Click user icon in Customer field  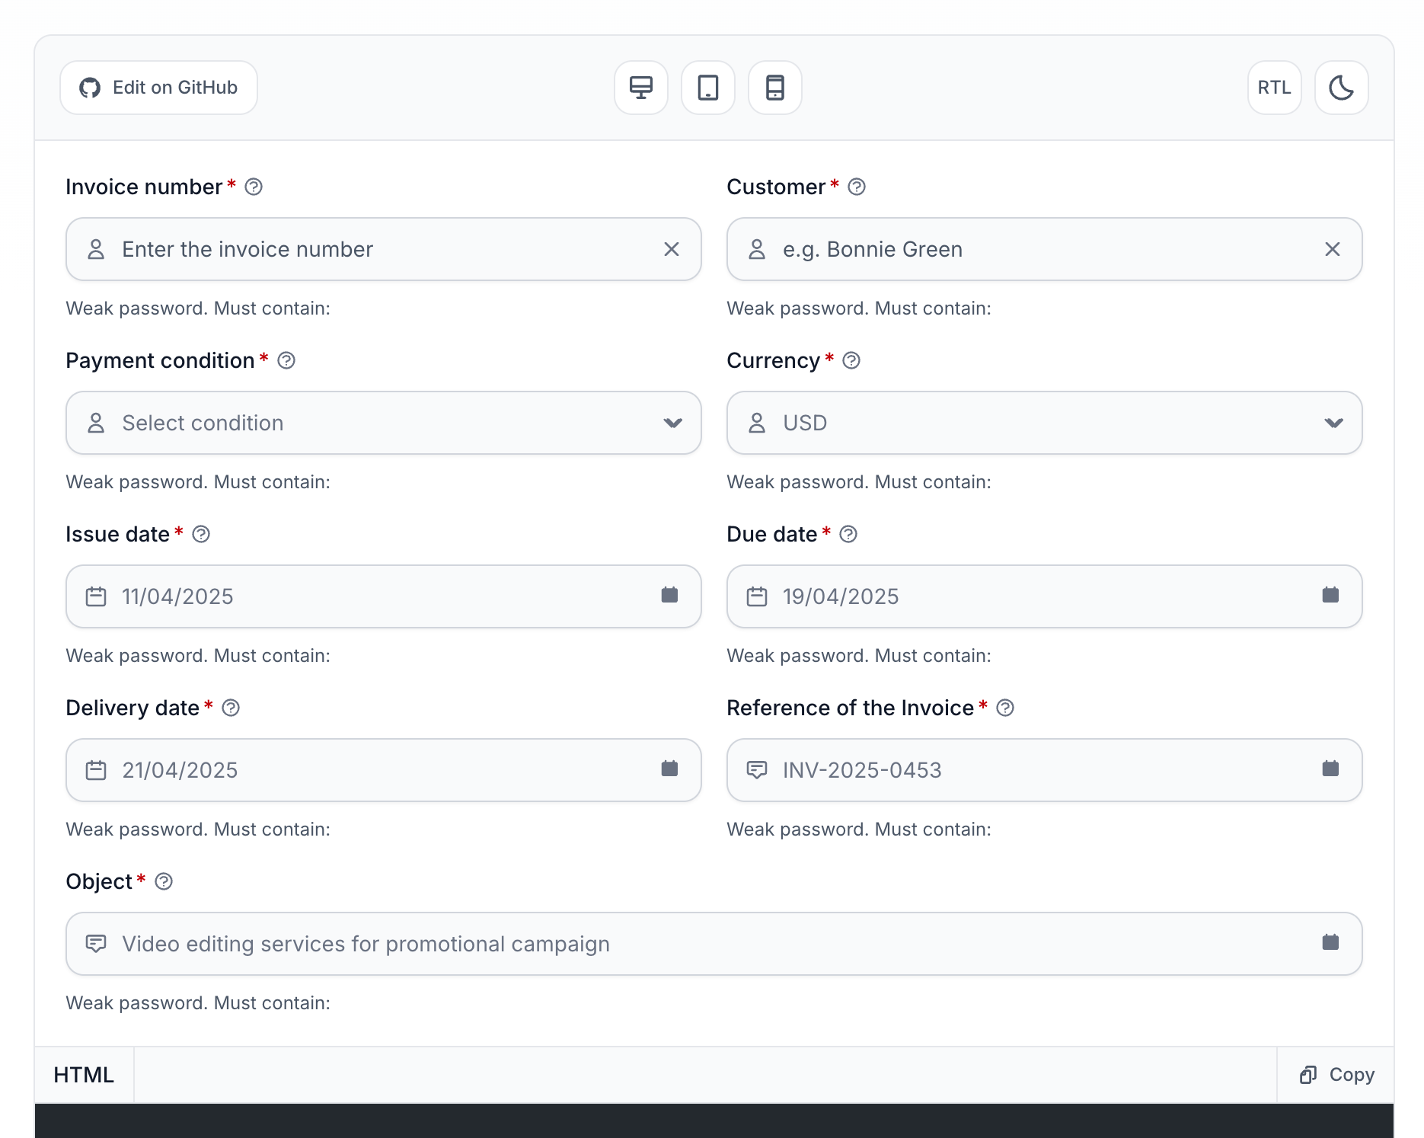click(757, 249)
